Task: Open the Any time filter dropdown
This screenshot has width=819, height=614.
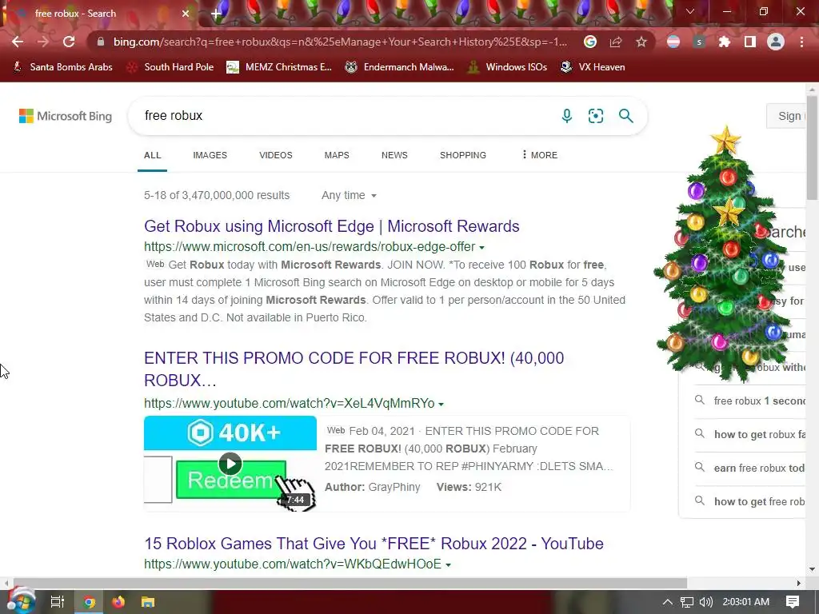Action: [349, 195]
